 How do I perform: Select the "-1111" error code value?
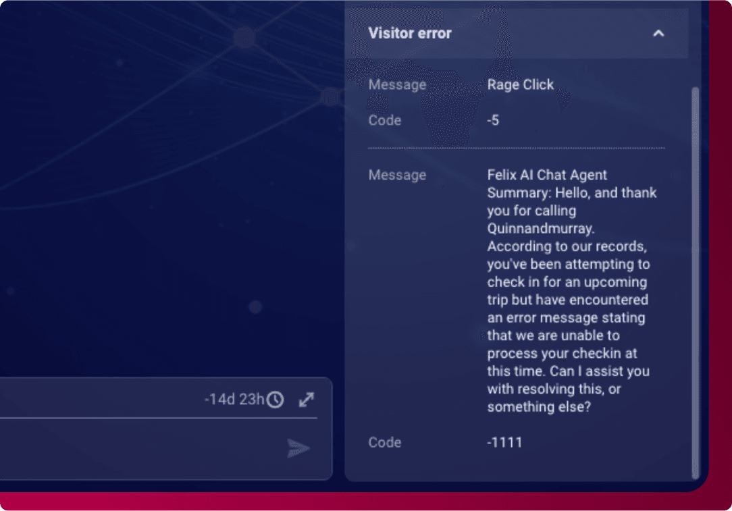(504, 442)
